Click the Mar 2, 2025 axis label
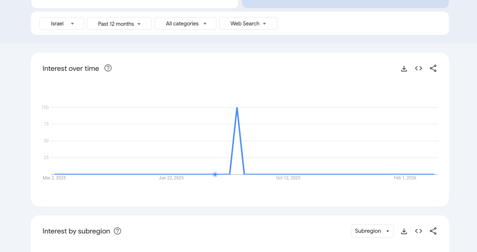The image size is (477, 252). click(54, 178)
